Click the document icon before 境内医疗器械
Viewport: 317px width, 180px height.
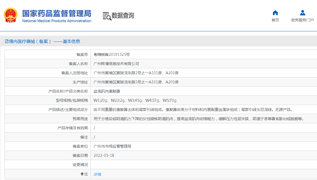(7, 41)
